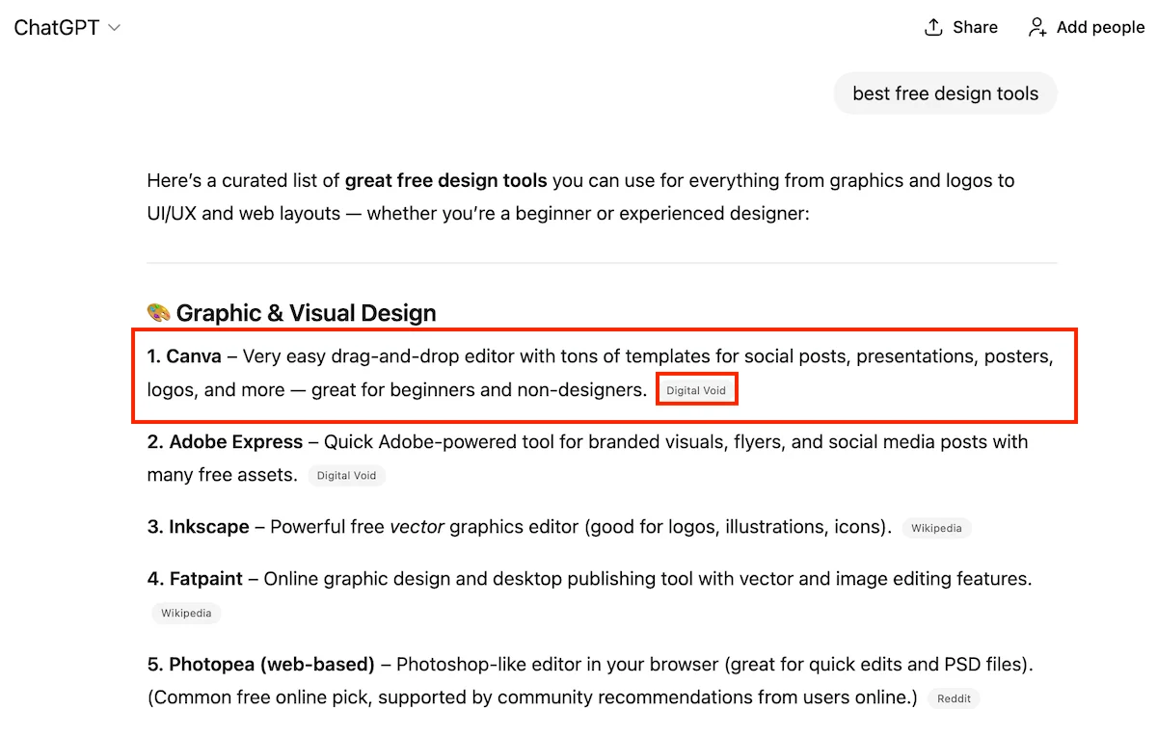Click the Share upload icon

tap(933, 26)
